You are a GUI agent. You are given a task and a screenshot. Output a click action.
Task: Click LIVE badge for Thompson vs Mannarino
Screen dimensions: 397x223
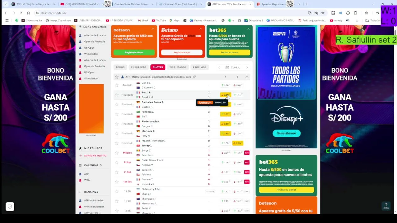(247, 201)
